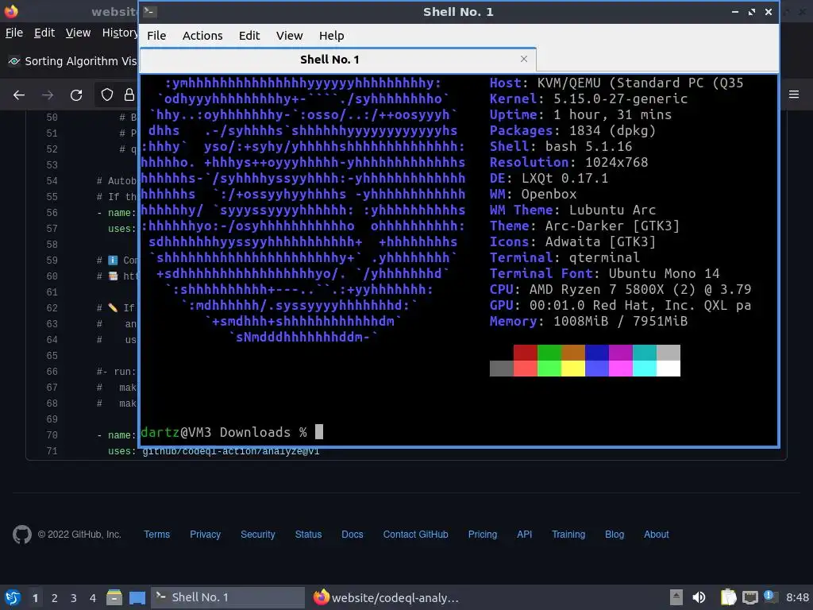Open the View menu in Firefox

pyautogui.click(x=78, y=33)
